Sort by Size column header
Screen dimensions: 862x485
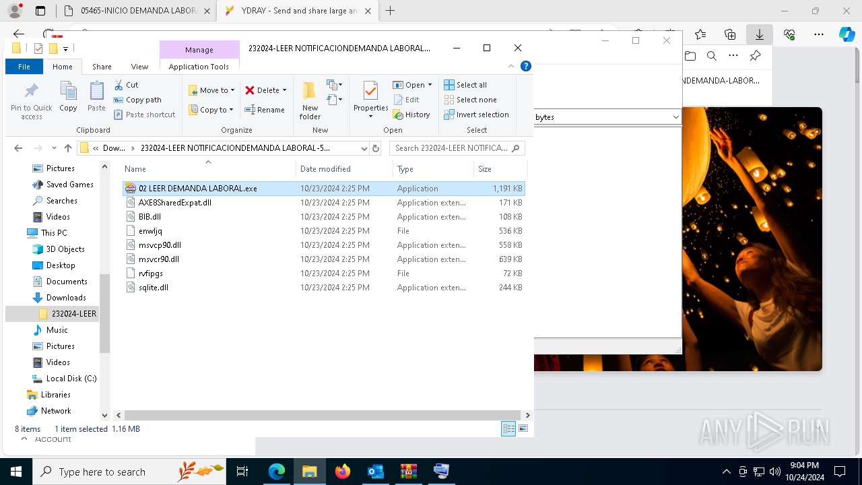point(499,169)
